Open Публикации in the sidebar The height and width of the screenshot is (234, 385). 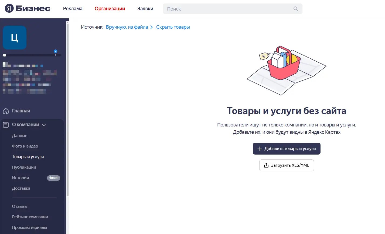pyautogui.click(x=24, y=167)
